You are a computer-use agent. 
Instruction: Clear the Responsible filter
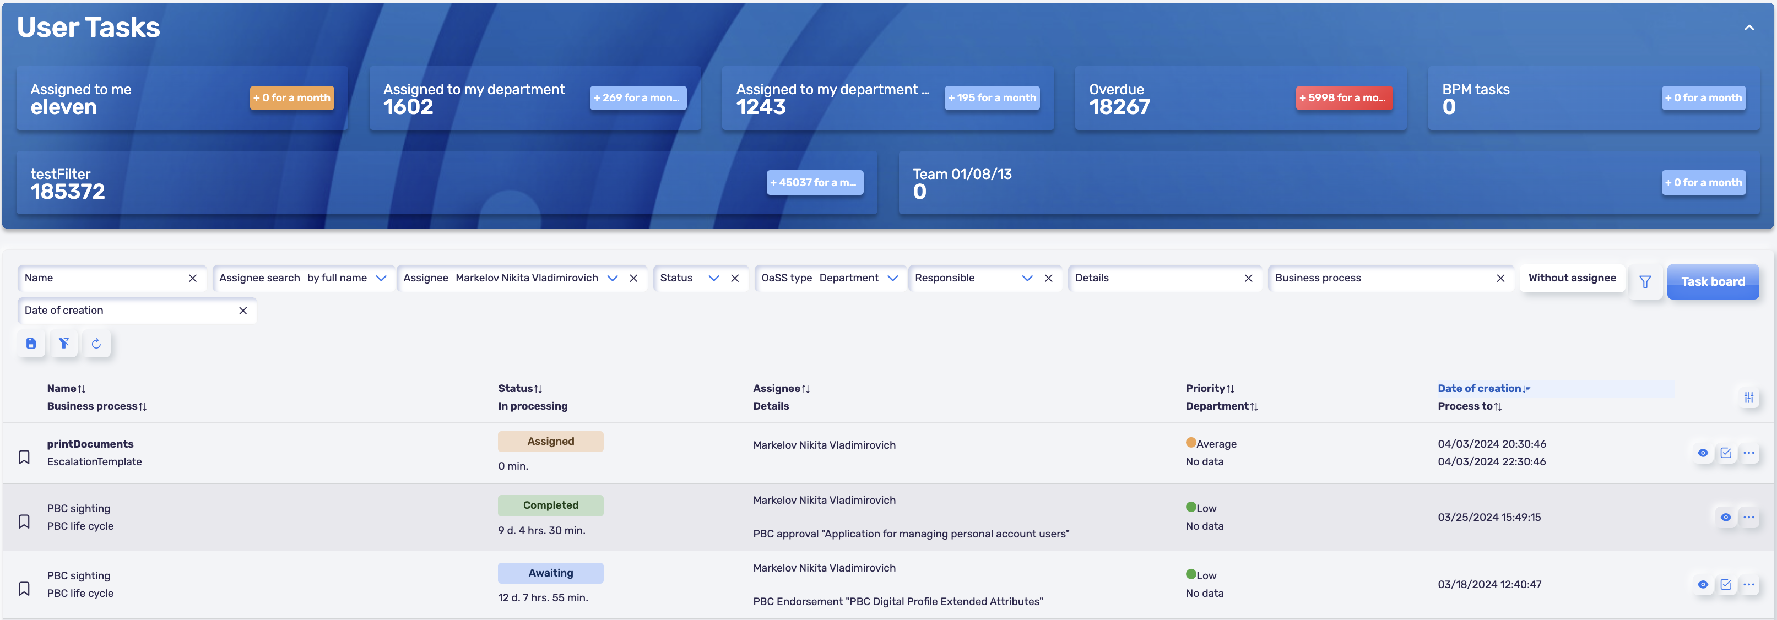coord(1049,278)
